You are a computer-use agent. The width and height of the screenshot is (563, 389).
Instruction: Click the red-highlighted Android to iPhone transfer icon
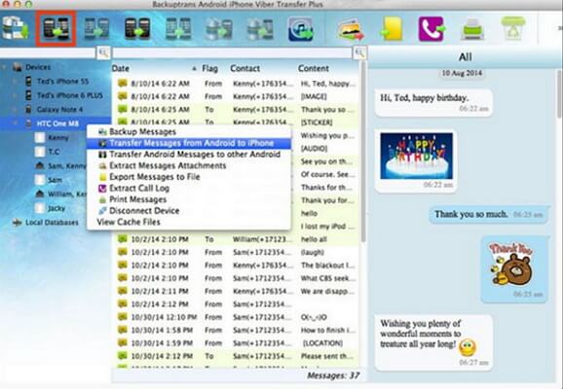click(x=56, y=28)
